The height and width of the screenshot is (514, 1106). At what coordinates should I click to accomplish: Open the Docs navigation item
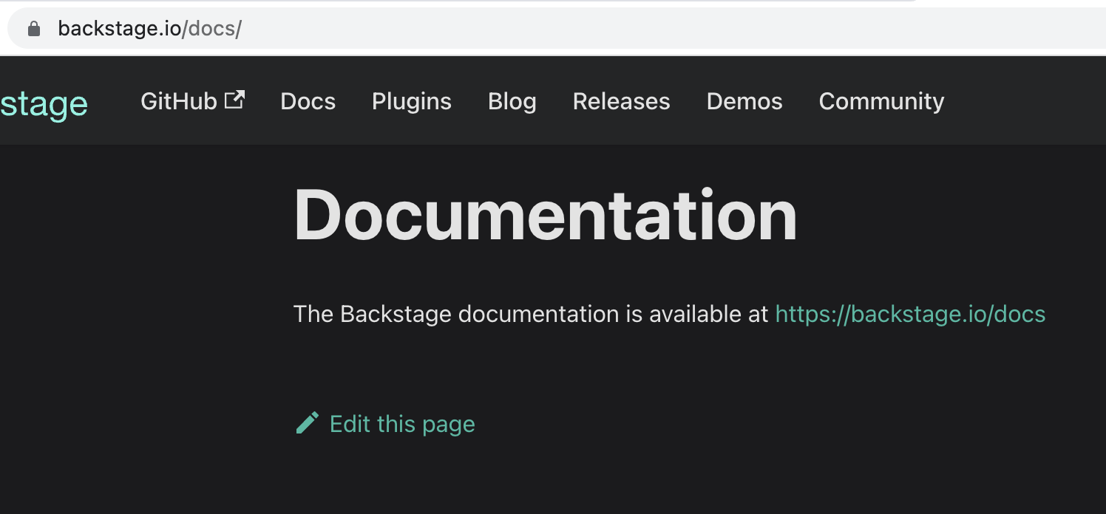(x=308, y=101)
